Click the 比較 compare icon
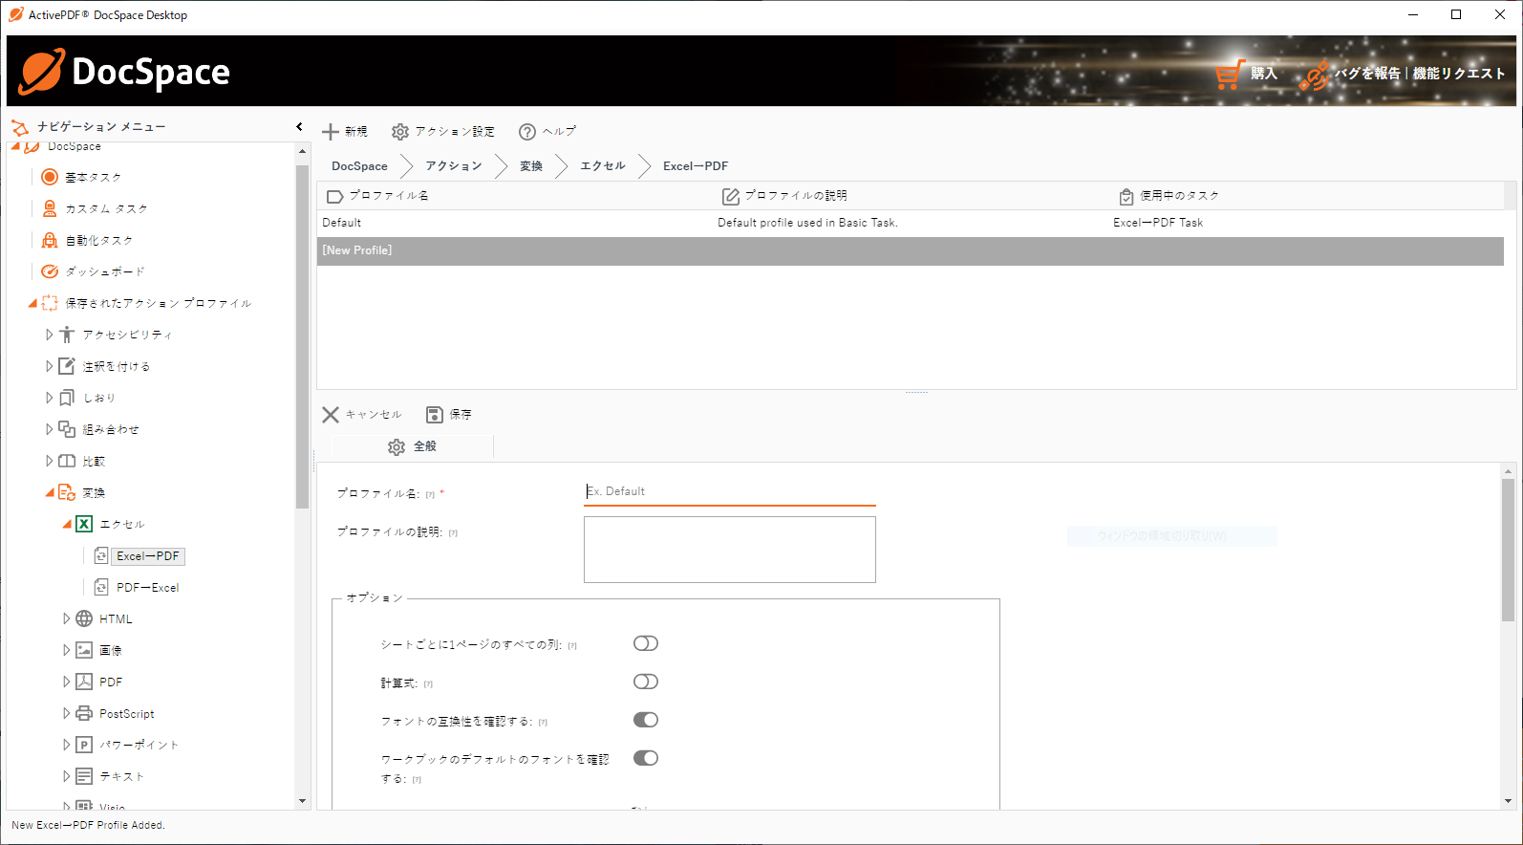The width and height of the screenshot is (1523, 845). tap(67, 461)
